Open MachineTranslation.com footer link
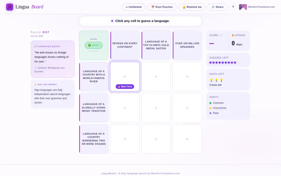The height and width of the screenshot is (176, 281). (x=165, y=173)
